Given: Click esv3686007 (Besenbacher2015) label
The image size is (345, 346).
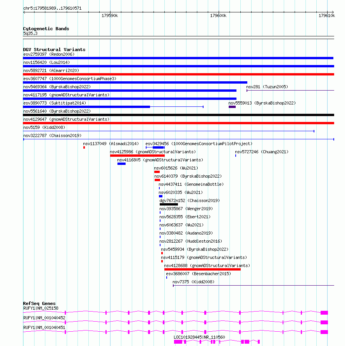Looking at the screenshot, I should click(198, 274).
